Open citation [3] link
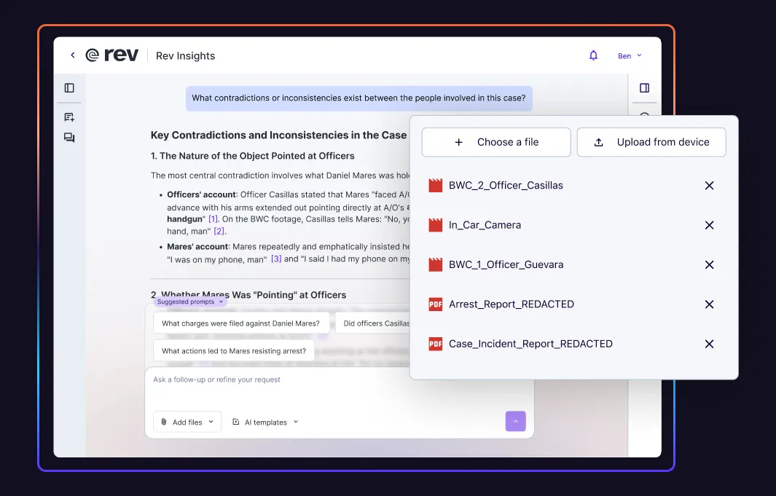 tap(276, 259)
